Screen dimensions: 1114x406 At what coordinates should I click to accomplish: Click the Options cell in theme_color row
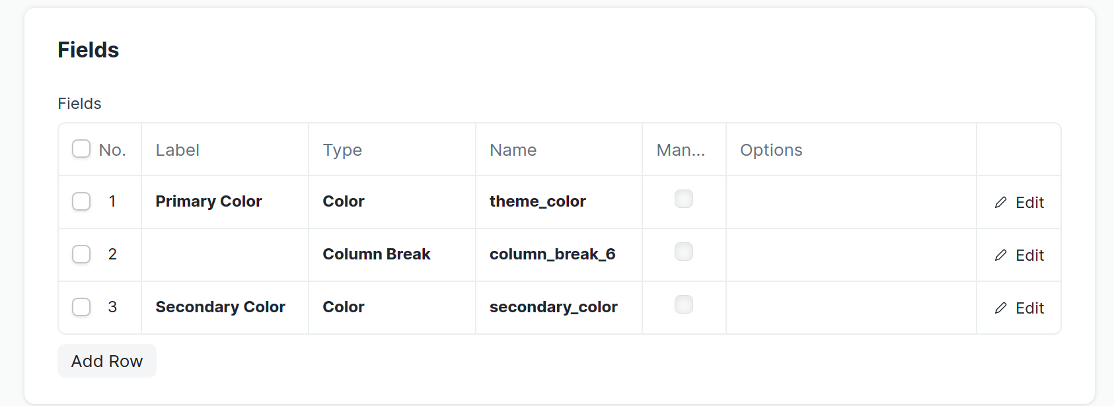851,202
